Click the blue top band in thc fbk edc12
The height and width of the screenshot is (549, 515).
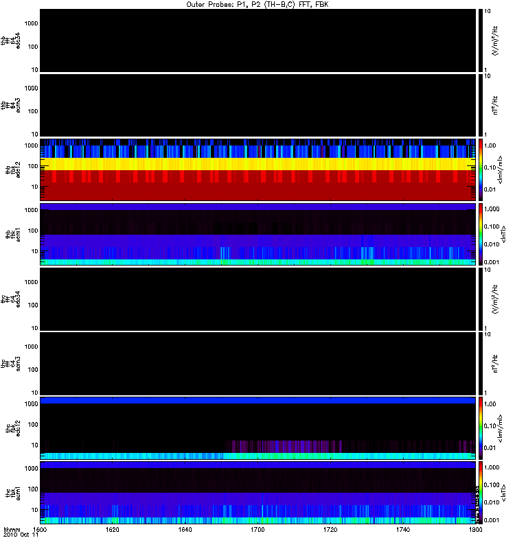point(258,400)
